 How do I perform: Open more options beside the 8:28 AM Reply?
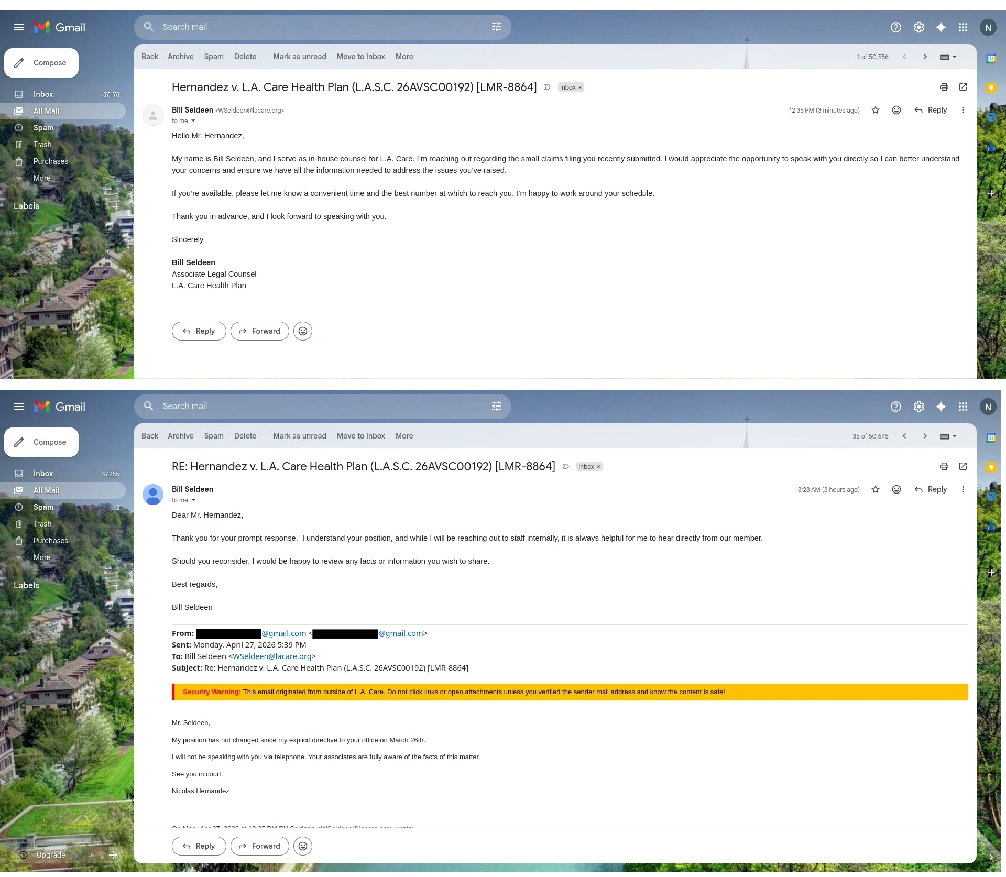[x=963, y=489]
